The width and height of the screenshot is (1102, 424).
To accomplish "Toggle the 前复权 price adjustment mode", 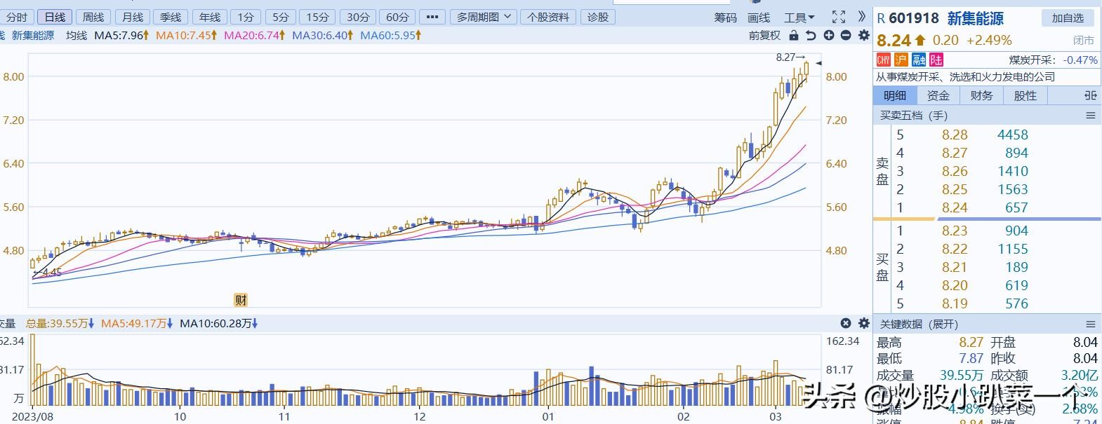I will pyautogui.click(x=764, y=35).
